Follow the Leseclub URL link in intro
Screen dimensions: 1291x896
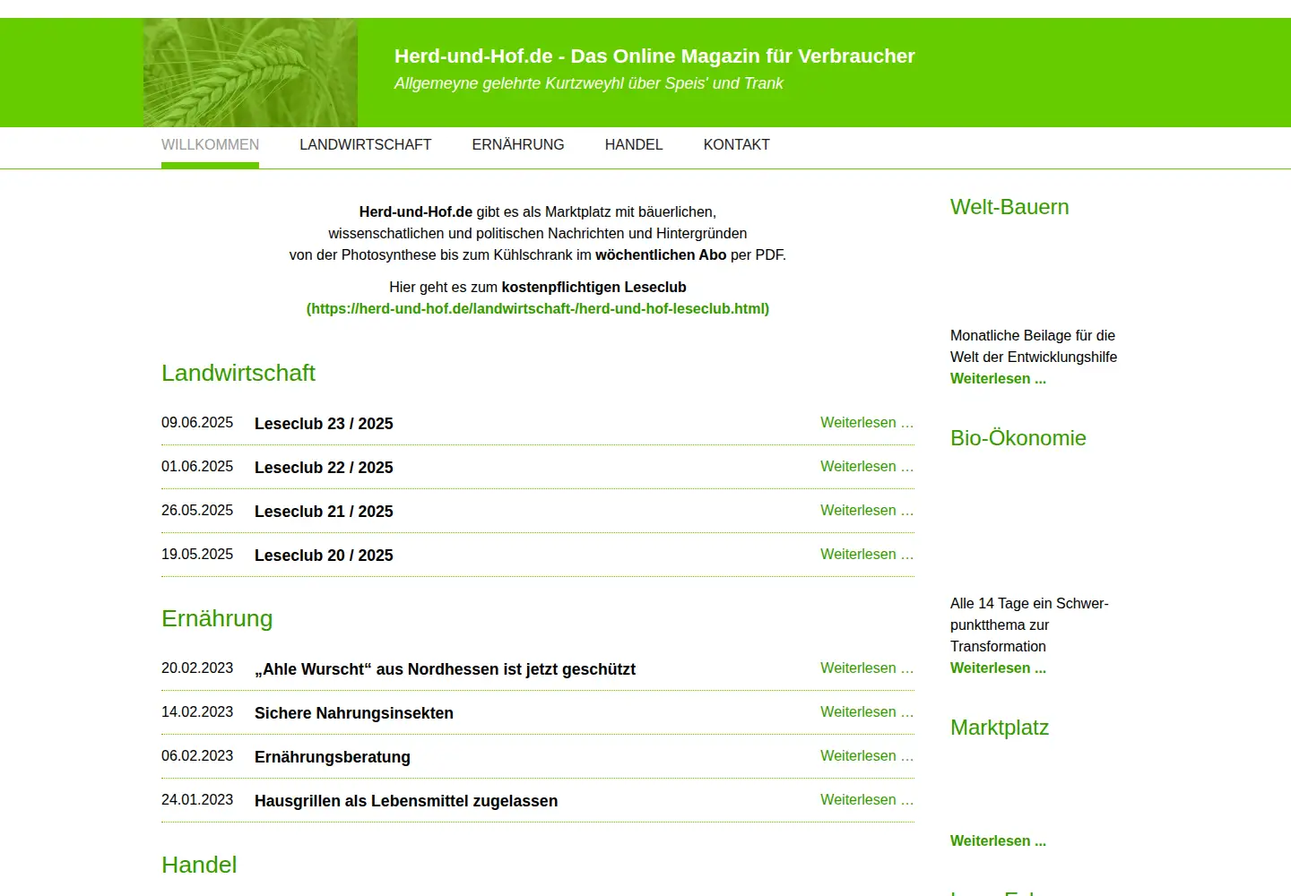click(538, 309)
